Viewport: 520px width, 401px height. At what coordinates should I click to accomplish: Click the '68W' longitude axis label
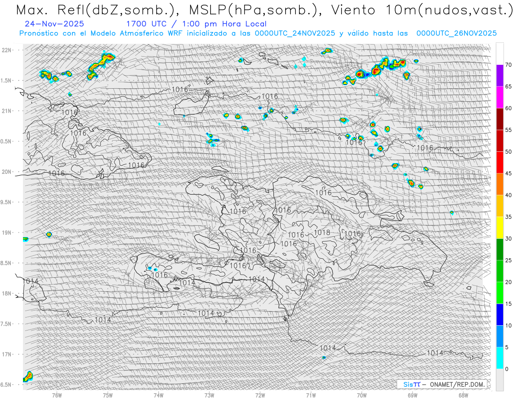click(463, 395)
